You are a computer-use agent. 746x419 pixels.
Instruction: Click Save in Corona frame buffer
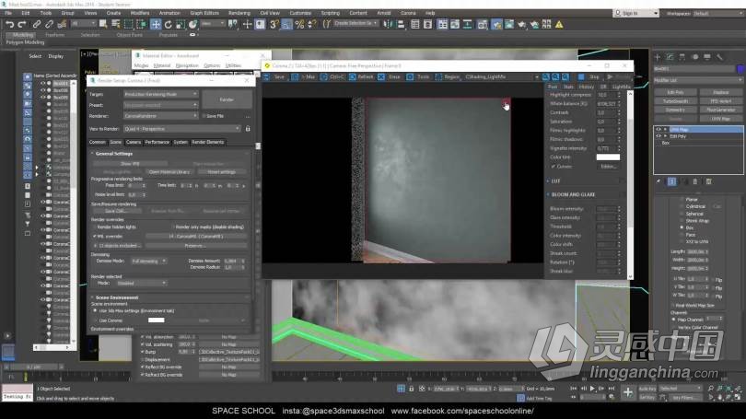274,76
